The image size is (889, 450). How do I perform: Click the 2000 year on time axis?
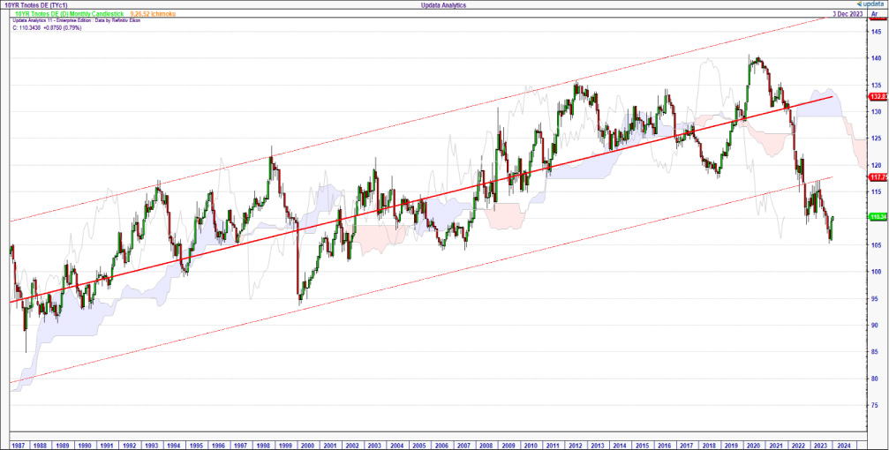click(306, 446)
